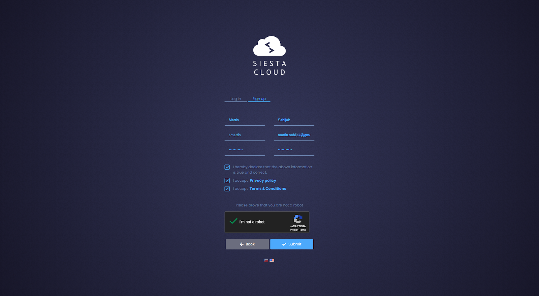Toggle the Privacy policy acceptance checkbox

pyautogui.click(x=227, y=181)
